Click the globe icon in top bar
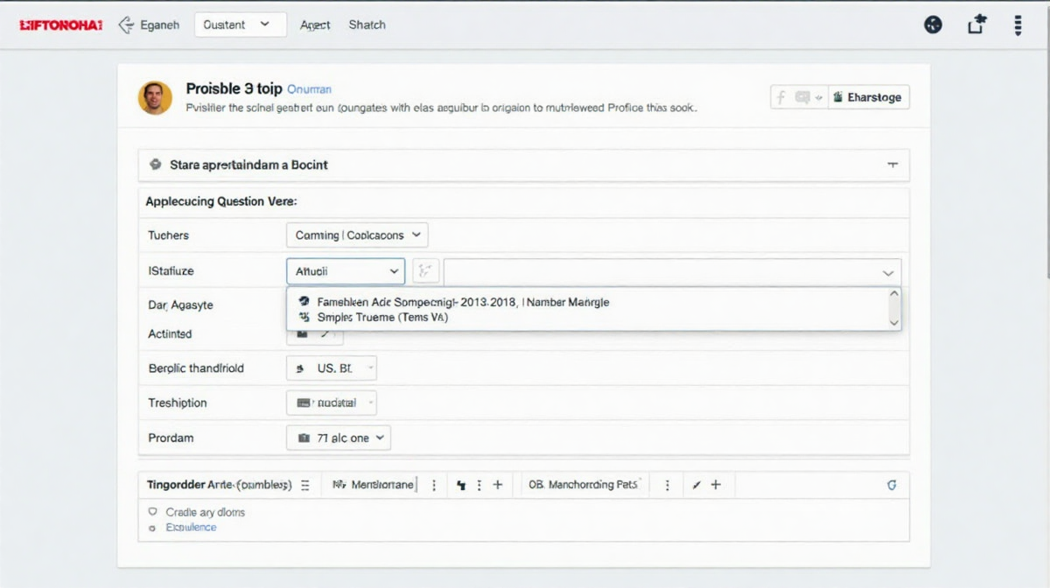The image size is (1050, 588). [x=934, y=25]
